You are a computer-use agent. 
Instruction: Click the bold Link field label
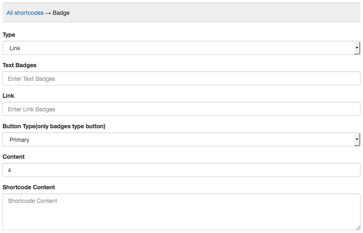point(8,96)
